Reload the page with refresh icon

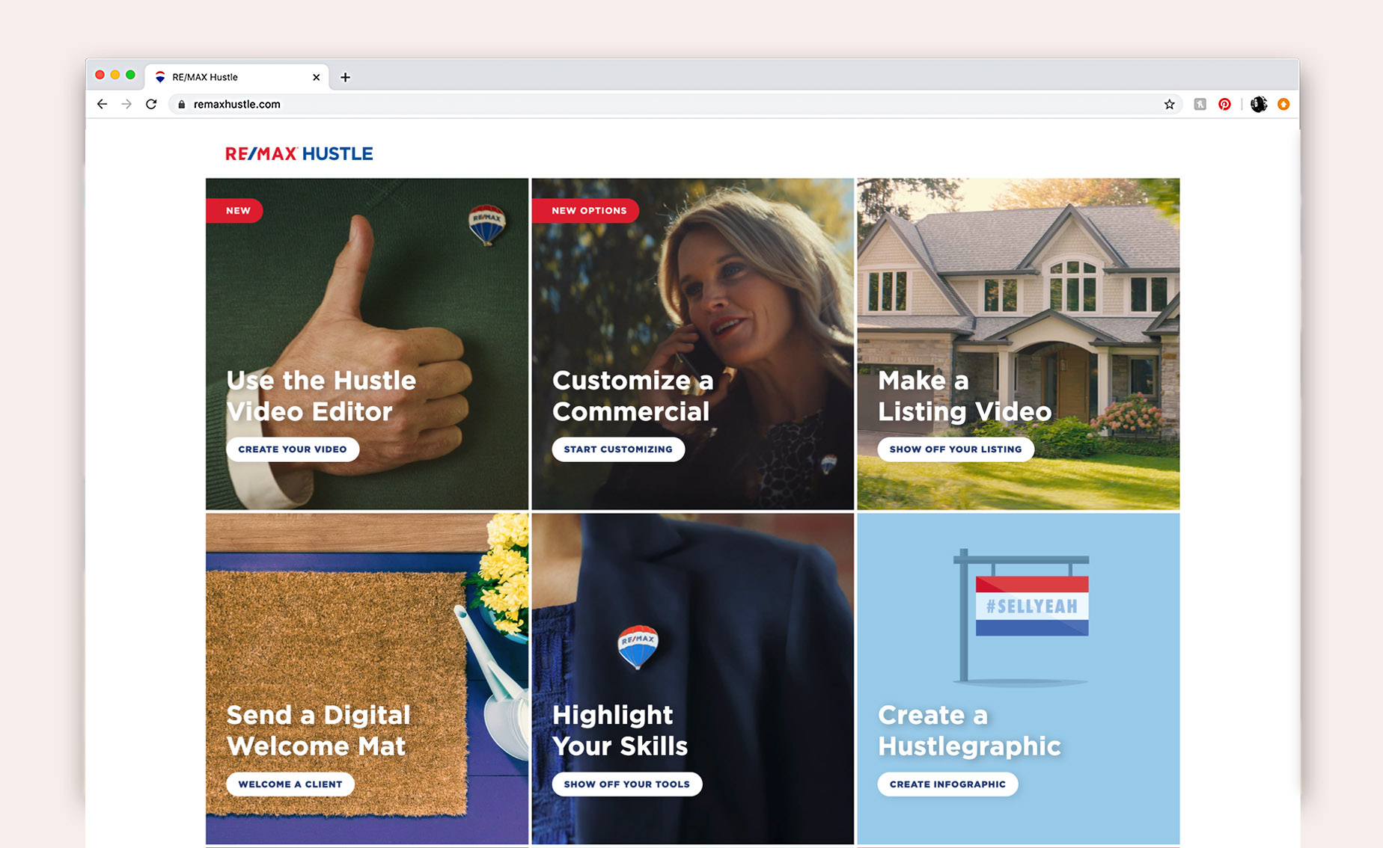point(151,104)
